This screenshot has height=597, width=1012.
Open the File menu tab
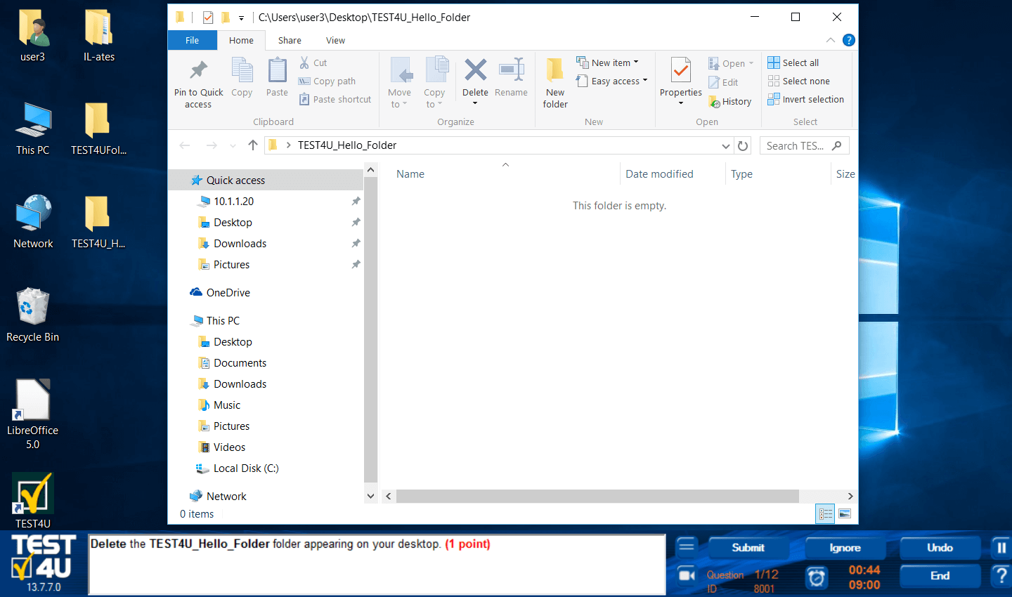coord(192,41)
